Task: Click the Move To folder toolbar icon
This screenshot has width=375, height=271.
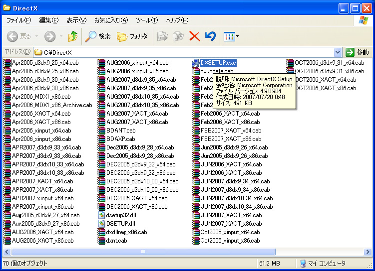Action: (x=162, y=36)
